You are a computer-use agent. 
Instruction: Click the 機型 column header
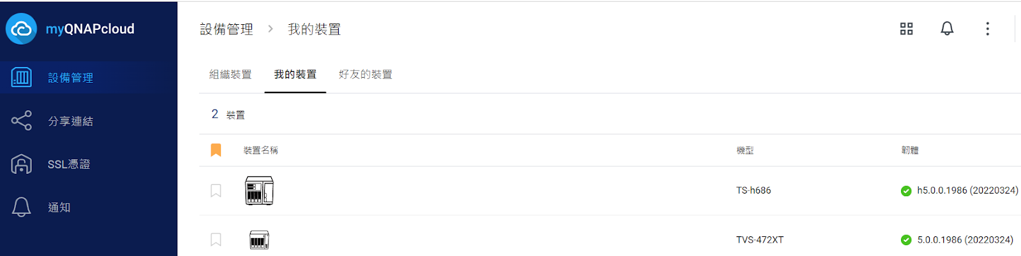(x=745, y=150)
